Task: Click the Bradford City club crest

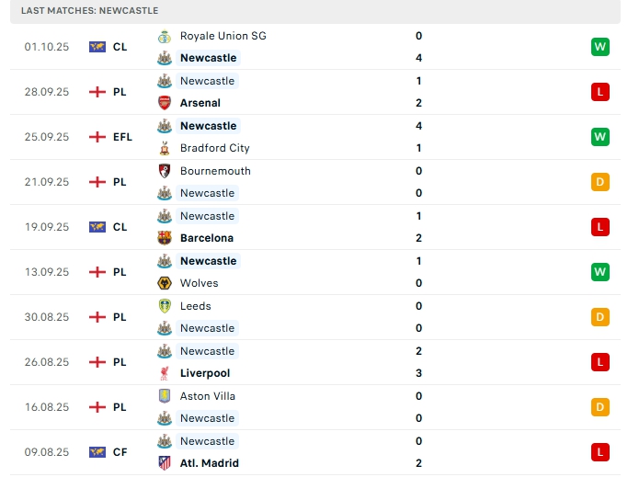Action: point(165,148)
